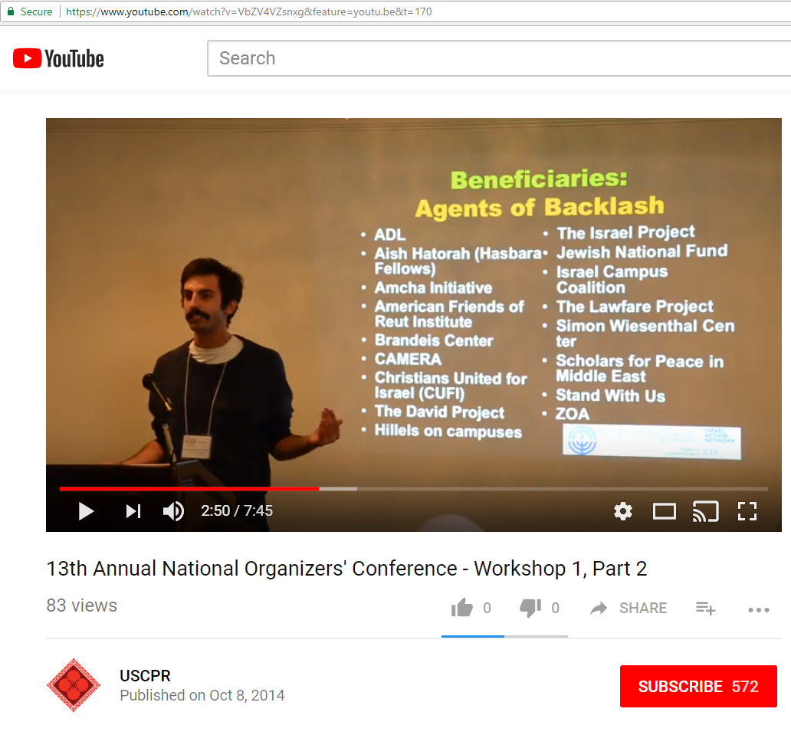Open USCPR channel name link
The height and width of the screenshot is (735, 791).
[145, 676]
